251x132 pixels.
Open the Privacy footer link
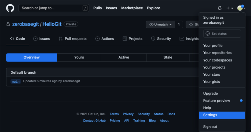click(x=128, y=114)
